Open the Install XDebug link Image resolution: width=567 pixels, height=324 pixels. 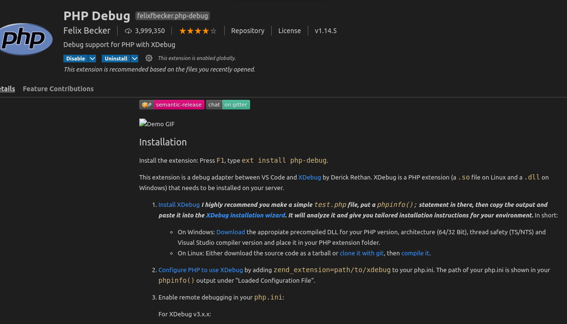coord(179,204)
